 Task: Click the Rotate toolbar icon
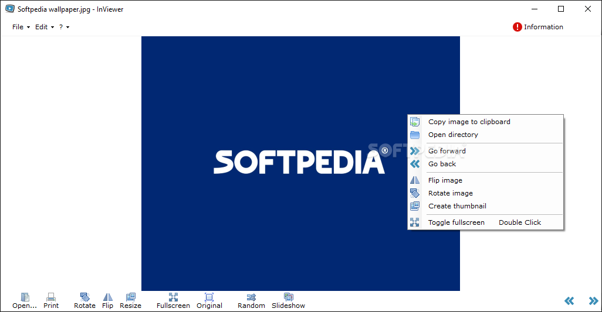coord(85,297)
